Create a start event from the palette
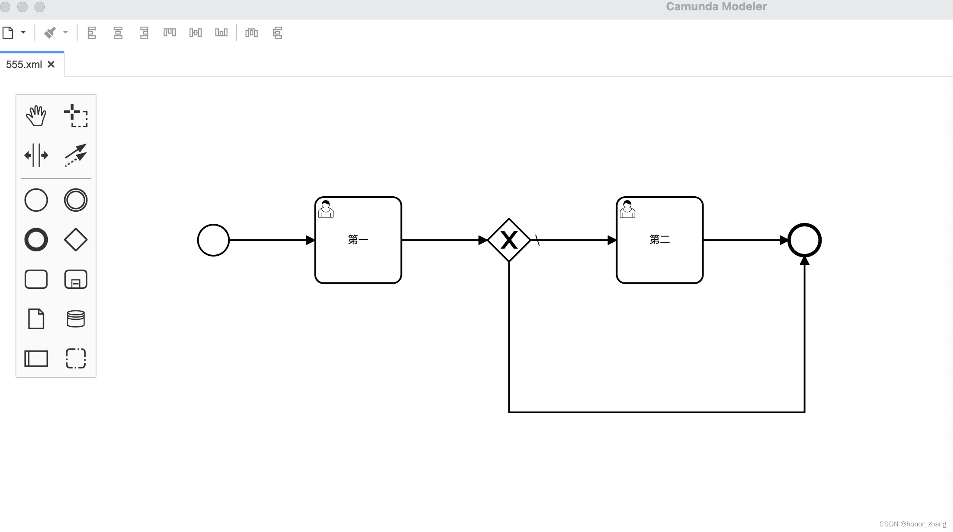The image size is (953, 532). pyautogui.click(x=36, y=200)
